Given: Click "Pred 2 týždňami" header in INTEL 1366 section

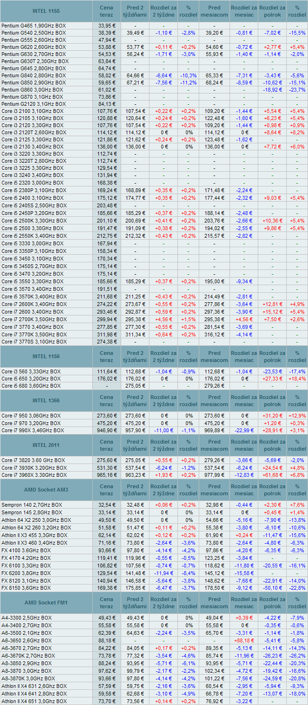Looking at the screenshot, I should tap(135, 401).
